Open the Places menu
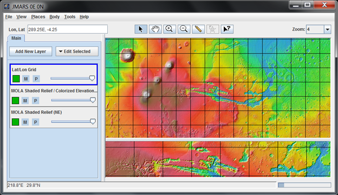Image resolution: width=338 pixels, height=195 pixels. (38, 17)
